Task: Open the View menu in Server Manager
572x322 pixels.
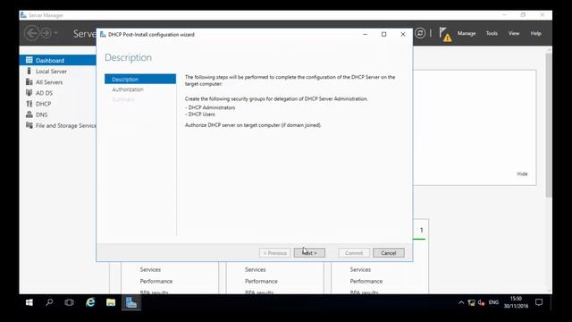Action: 514,33
